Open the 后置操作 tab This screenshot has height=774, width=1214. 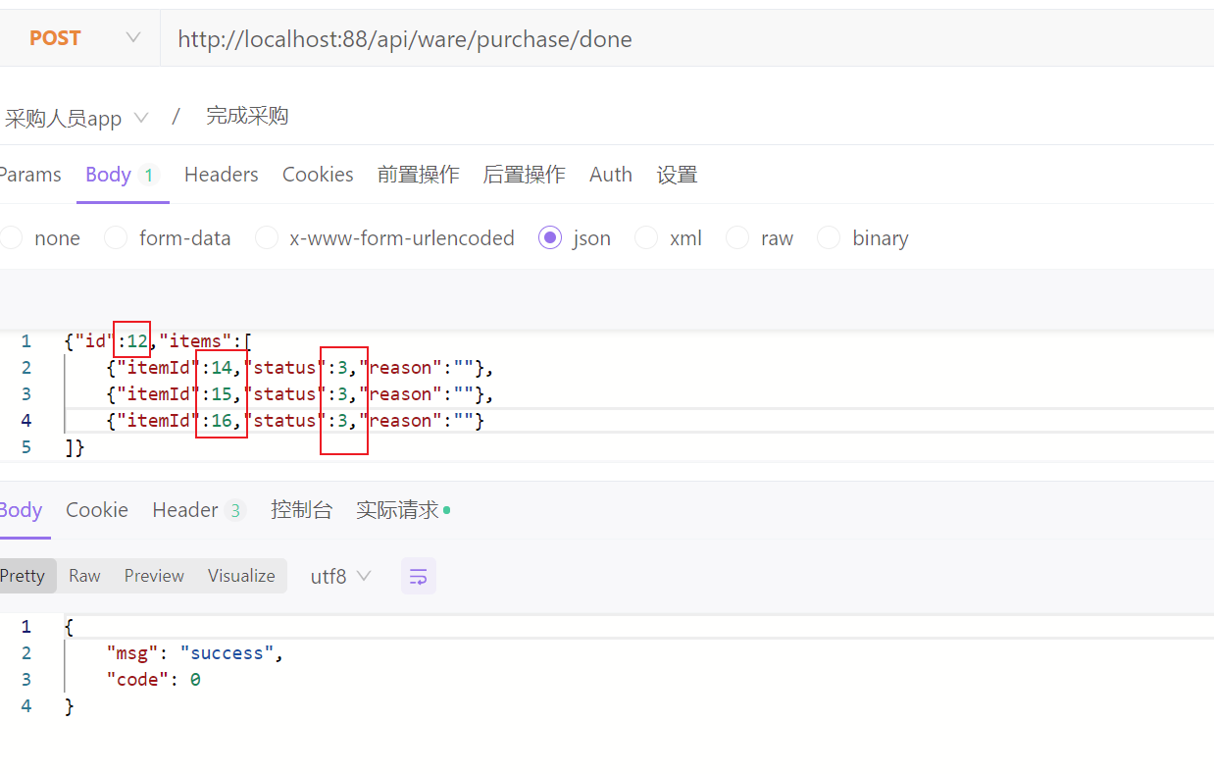[x=524, y=175]
